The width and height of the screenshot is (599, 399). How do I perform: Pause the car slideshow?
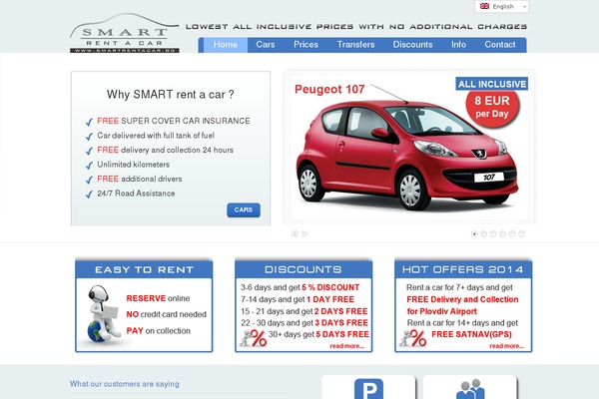pyautogui.click(x=295, y=233)
